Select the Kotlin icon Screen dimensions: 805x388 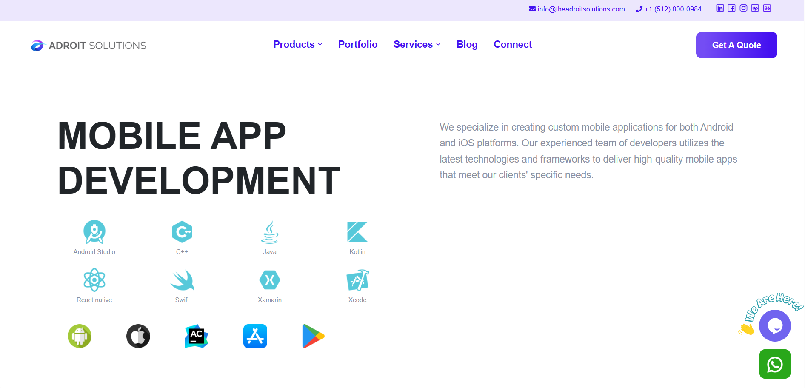(357, 232)
